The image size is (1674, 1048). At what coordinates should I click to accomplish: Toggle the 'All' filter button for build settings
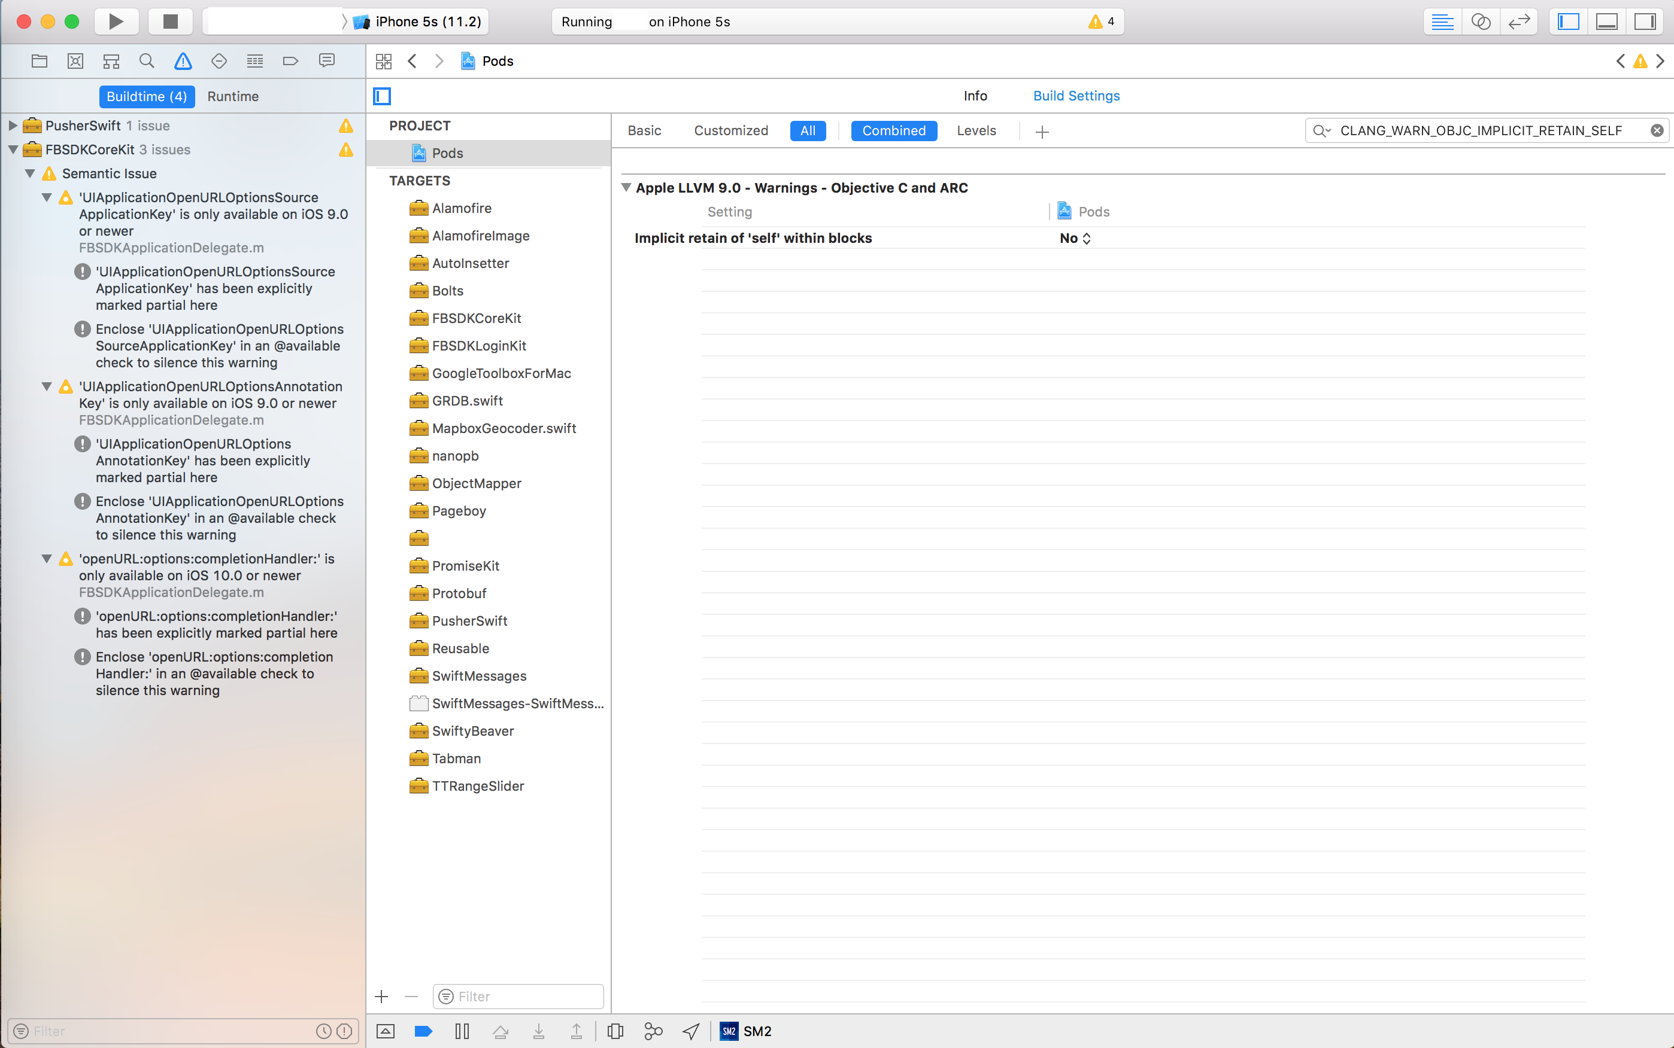[807, 130]
